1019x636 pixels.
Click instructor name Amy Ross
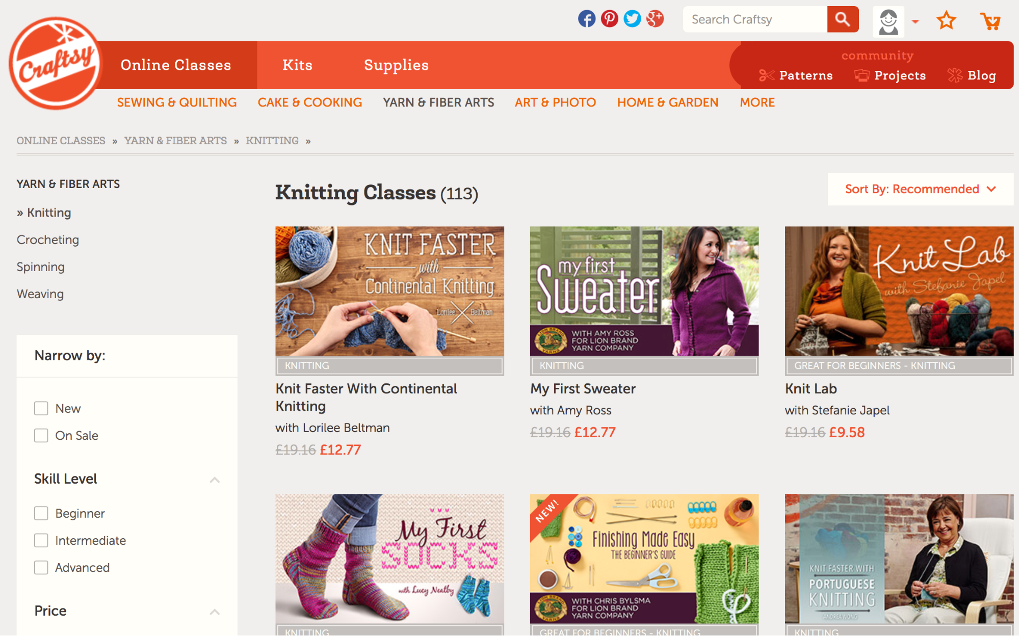click(x=584, y=410)
